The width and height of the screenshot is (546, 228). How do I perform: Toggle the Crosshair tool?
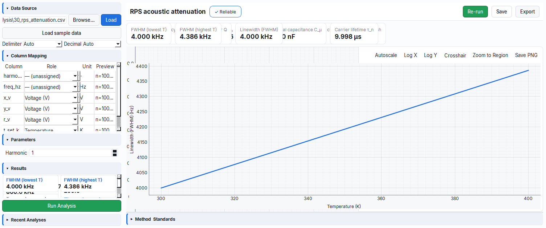(x=455, y=55)
